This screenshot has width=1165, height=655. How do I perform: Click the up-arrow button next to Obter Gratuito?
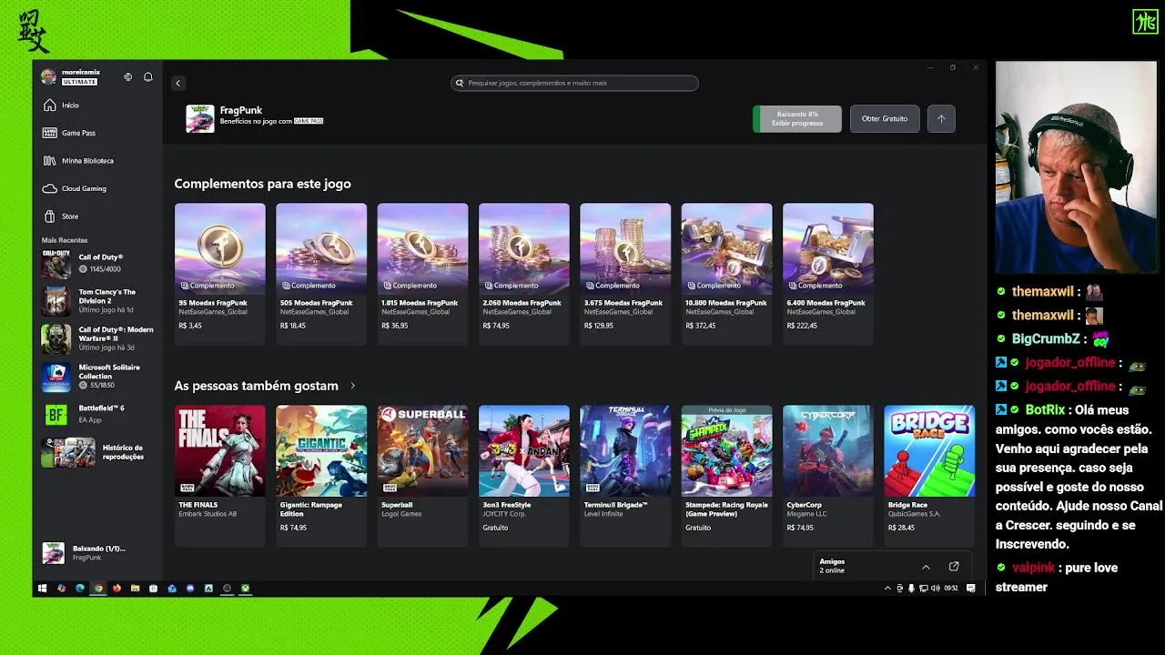941,118
